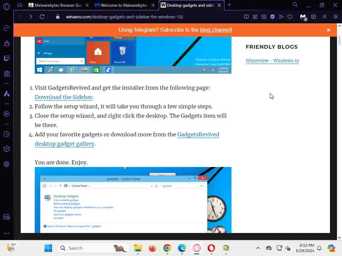Take a snapshot with camera icon
The image size is (342, 256).
coord(264,17)
